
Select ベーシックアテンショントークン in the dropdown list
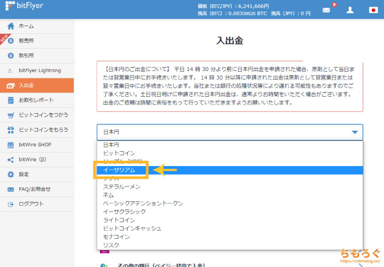[230, 203]
